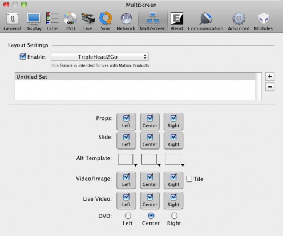The height and width of the screenshot is (236, 283).
Task: Uncheck the Enable layout checkbox
Action: pos(23,56)
